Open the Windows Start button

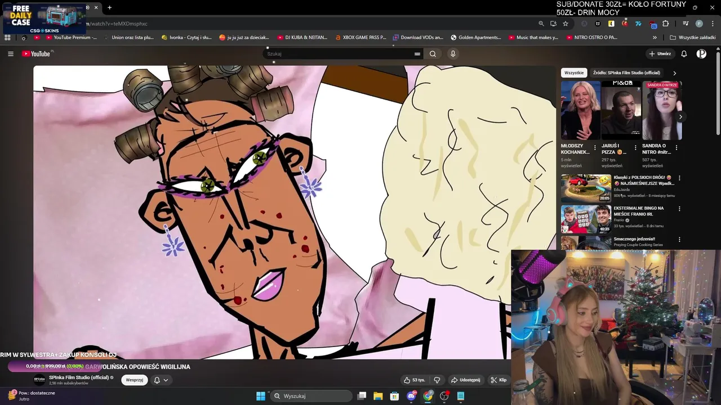pyautogui.click(x=261, y=396)
